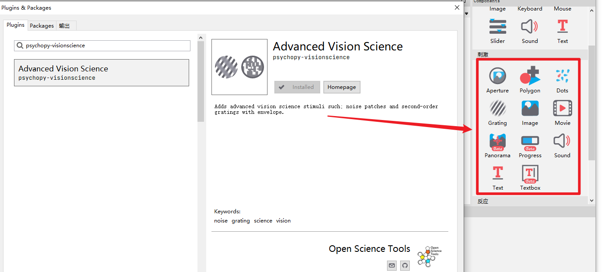Click the Advanced Vision Science heading
This screenshot has height=272, width=609.
click(338, 46)
